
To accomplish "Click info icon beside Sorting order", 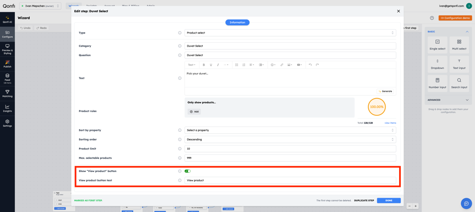I will pos(180,140).
